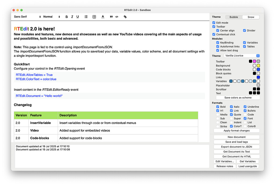This screenshot has height=185, width=275.
Task: Open the text color tool
Action: click(x=103, y=17)
